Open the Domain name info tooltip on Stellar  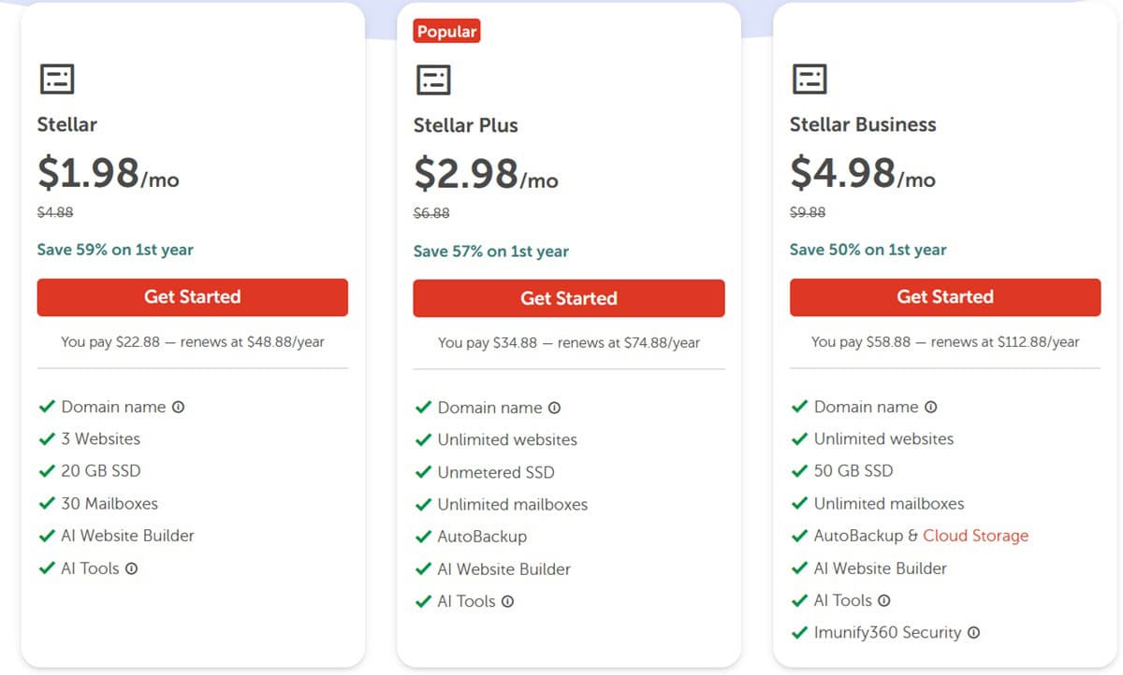(181, 407)
